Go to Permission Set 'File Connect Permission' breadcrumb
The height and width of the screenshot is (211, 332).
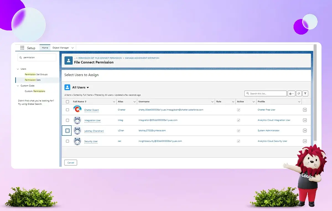(100, 58)
